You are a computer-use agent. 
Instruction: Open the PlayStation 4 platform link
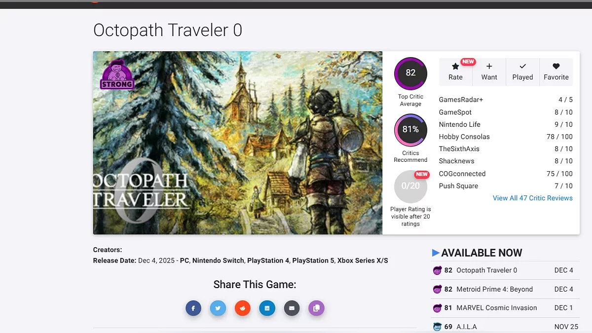[x=268, y=260]
